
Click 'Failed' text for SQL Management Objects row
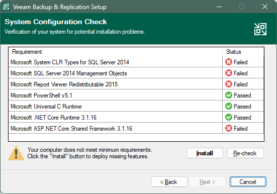click(x=241, y=73)
